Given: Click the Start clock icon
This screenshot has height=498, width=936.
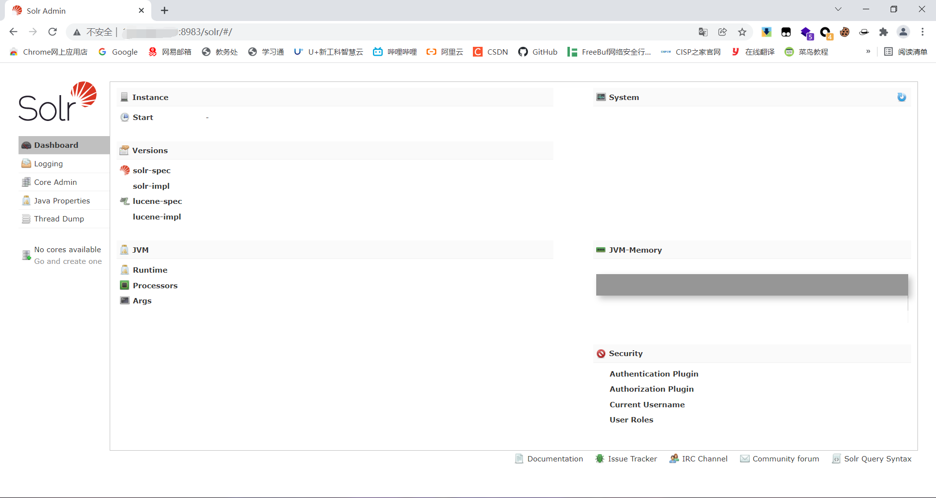Looking at the screenshot, I should (x=125, y=117).
